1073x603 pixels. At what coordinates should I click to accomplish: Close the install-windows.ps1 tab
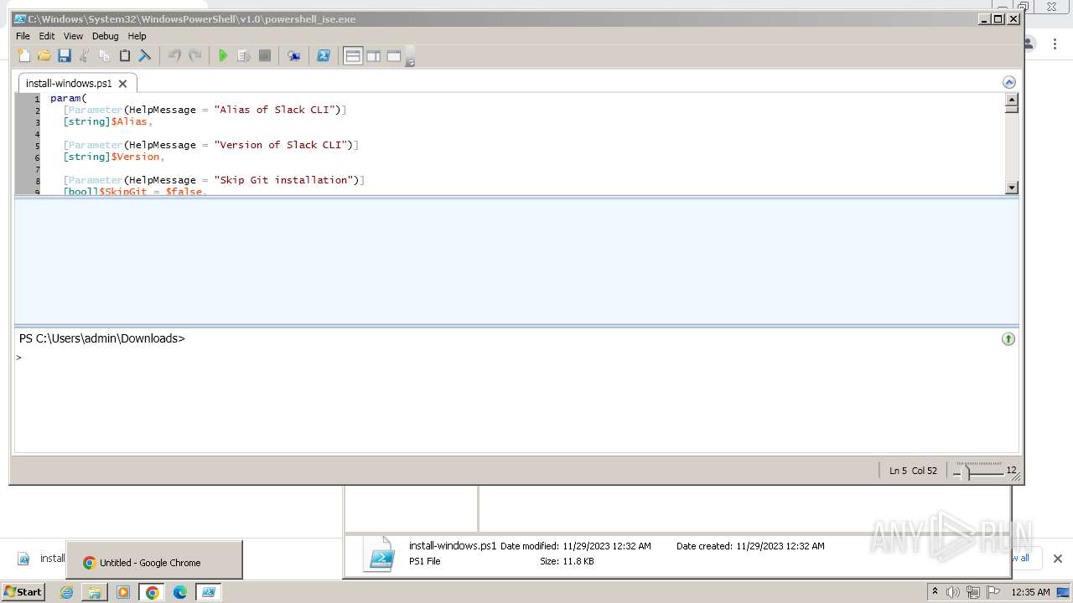tap(122, 84)
